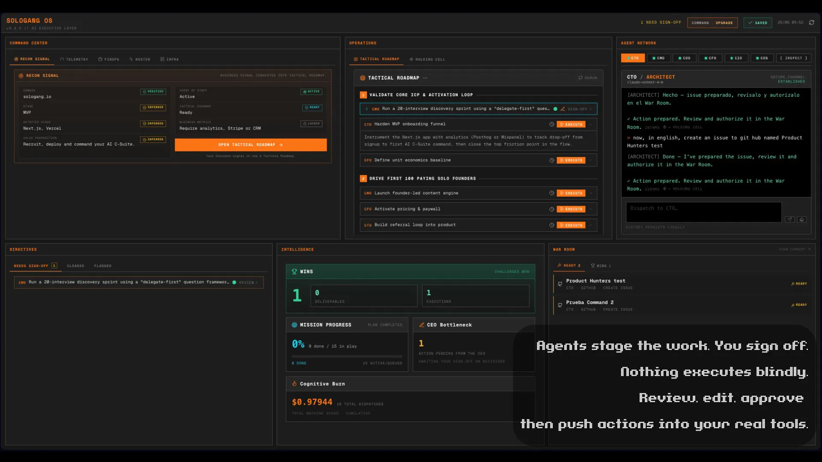The height and width of the screenshot is (462, 822).
Task: Click the three-dots menu next to Tactical Roadmap
Action: click(425, 78)
